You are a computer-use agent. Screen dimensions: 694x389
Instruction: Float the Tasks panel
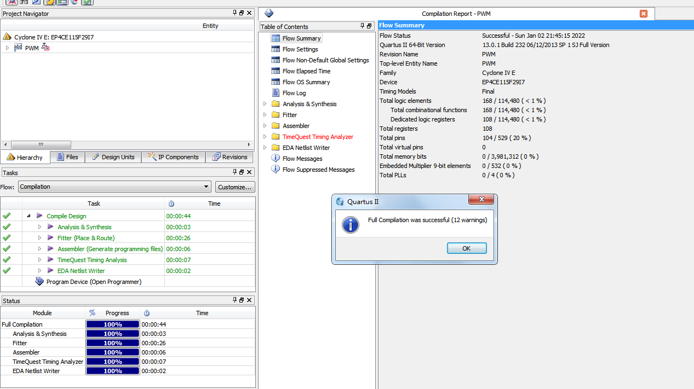242,173
